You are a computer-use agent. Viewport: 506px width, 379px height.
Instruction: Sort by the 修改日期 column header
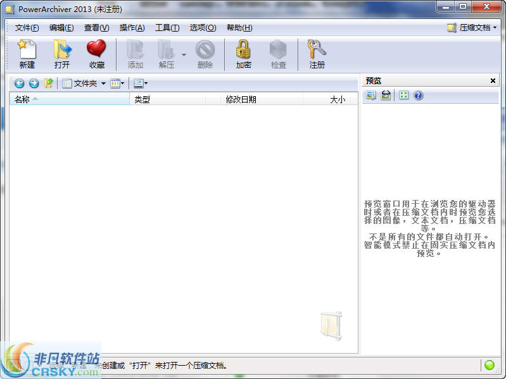pos(262,99)
